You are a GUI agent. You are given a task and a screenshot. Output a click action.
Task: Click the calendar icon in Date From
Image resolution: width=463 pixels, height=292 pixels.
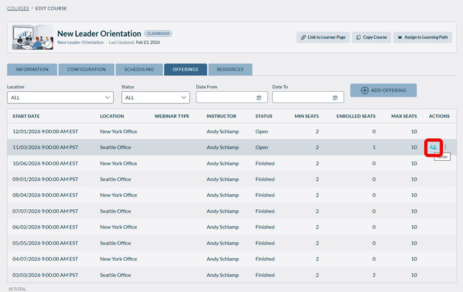click(259, 97)
